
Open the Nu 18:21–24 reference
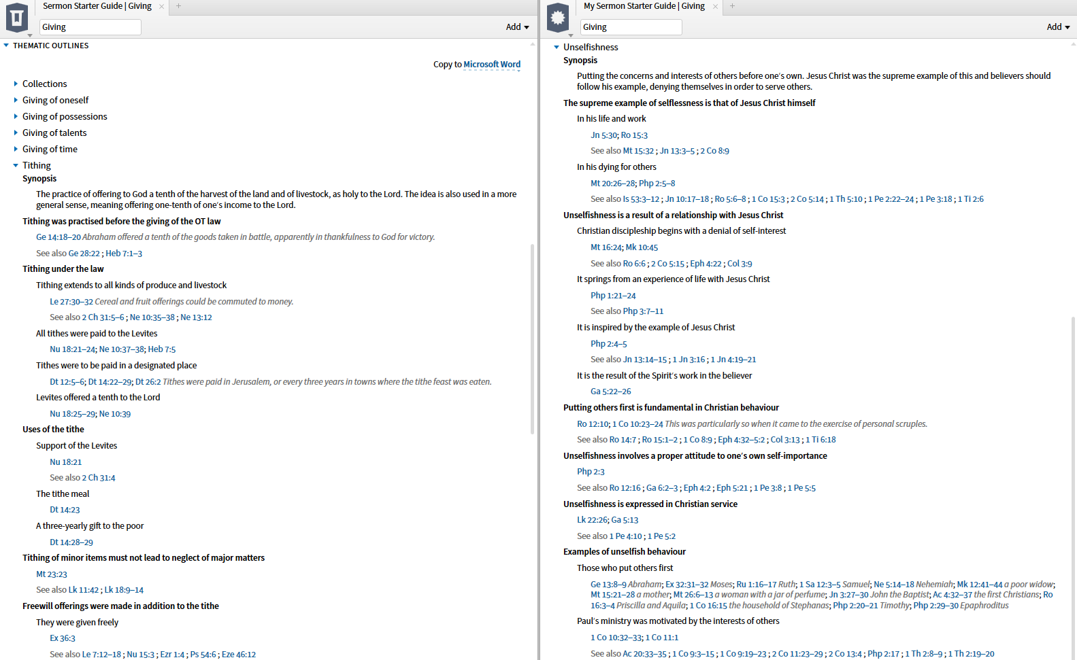pyautogui.click(x=72, y=349)
